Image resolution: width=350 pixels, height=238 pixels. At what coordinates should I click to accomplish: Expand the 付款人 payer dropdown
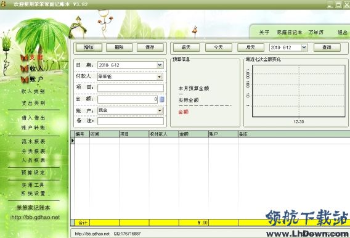[160, 77]
